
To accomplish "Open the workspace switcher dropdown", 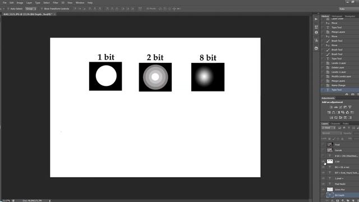I will [x=349, y=9].
